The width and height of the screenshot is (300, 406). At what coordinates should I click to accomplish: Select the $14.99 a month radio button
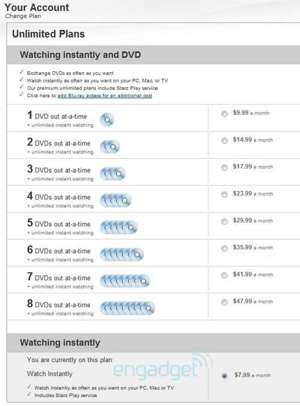[x=224, y=141]
